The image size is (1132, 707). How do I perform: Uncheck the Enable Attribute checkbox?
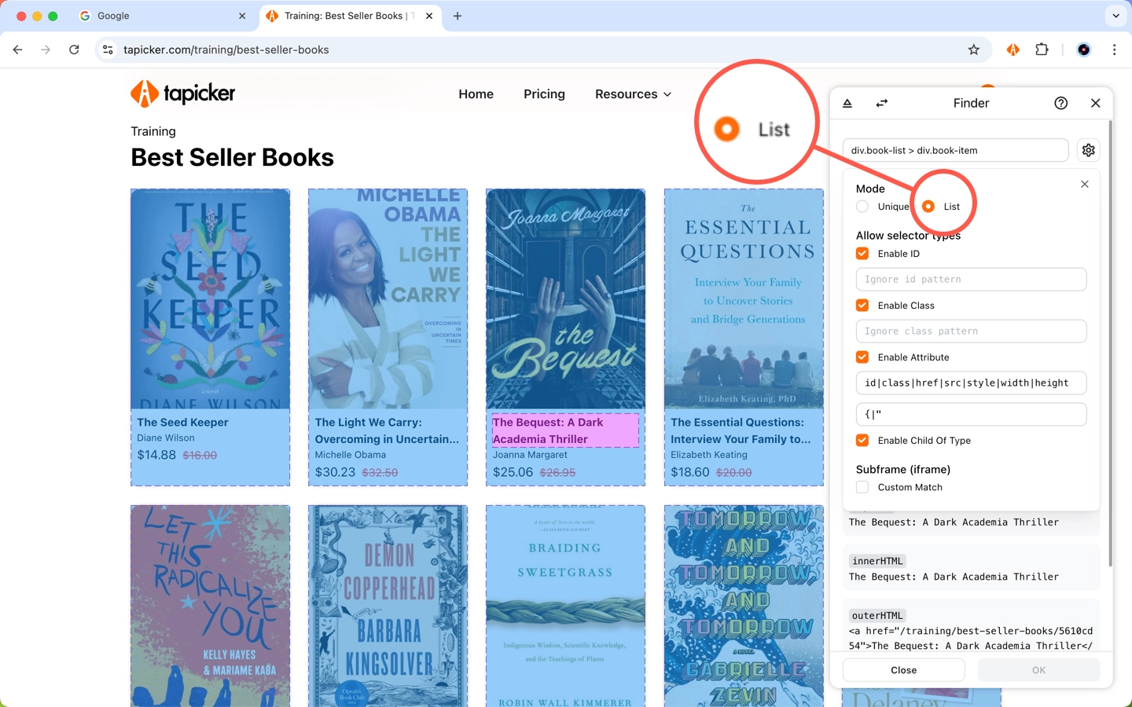[862, 357]
